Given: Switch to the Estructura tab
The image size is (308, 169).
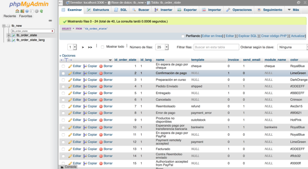Looking at the screenshot, I should tap(98, 10).
